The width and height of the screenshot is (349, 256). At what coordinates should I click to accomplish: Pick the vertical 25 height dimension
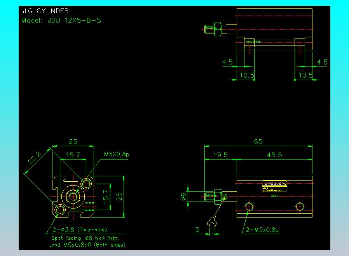[x=119, y=196]
